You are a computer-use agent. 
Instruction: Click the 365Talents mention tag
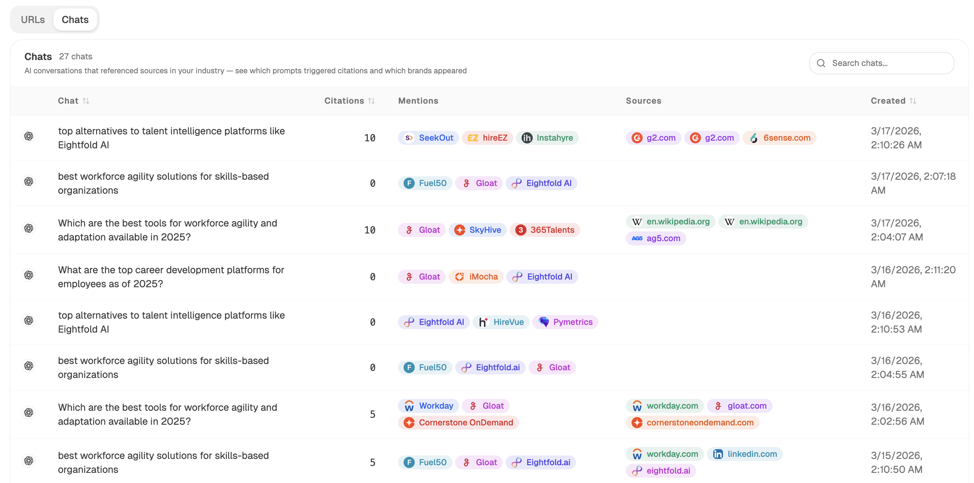(545, 230)
